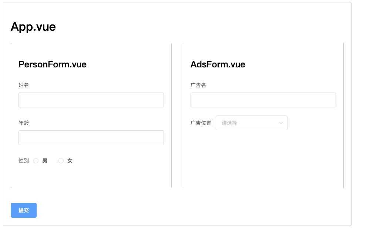Click empty area below 广告位置 dropdown
This screenshot has height=241, width=370.
263,159
